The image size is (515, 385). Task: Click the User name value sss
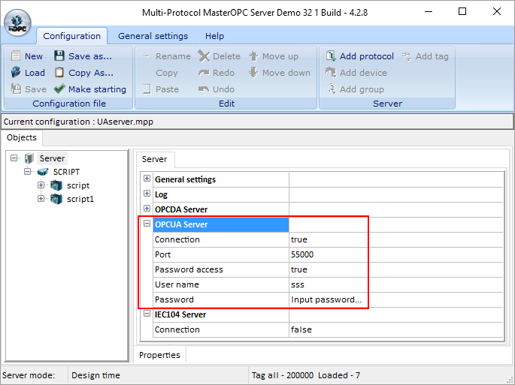click(395, 284)
